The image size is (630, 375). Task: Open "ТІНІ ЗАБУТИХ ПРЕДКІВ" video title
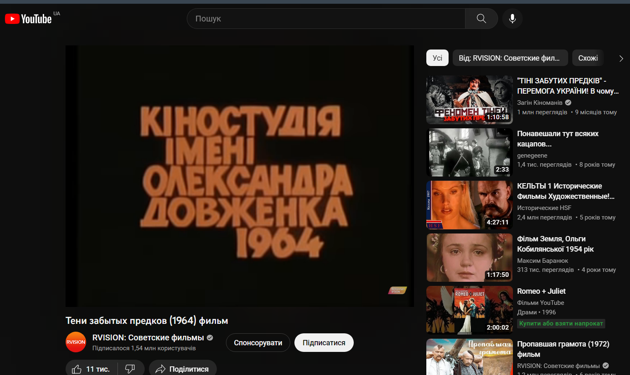click(568, 86)
